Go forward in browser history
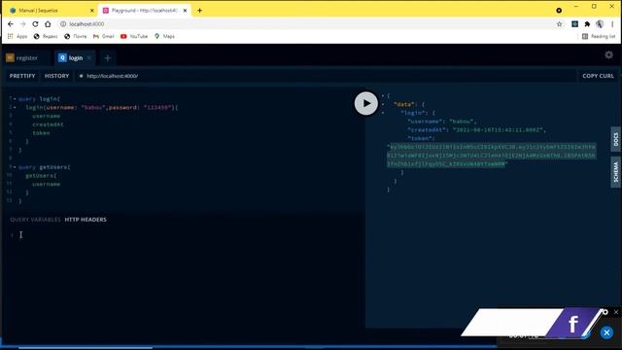The image size is (622, 350). tap(22, 24)
